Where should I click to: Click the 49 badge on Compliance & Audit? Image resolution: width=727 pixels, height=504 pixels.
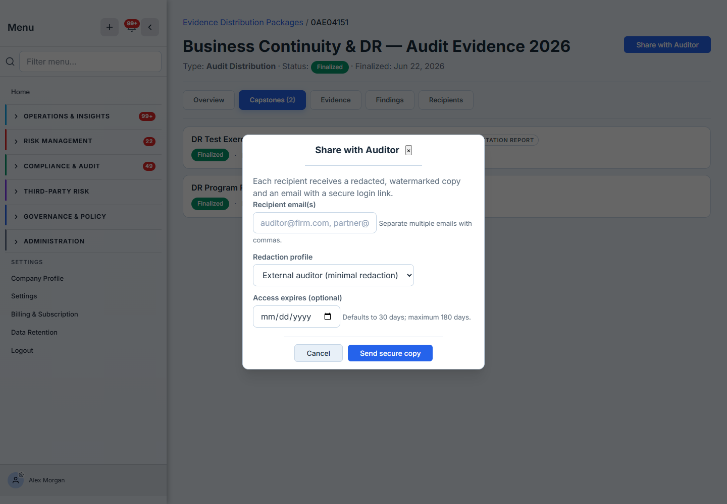click(149, 166)
